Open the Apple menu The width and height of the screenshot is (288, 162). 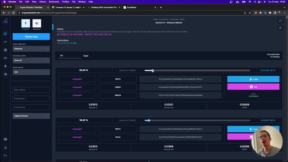tap(4, 2)
